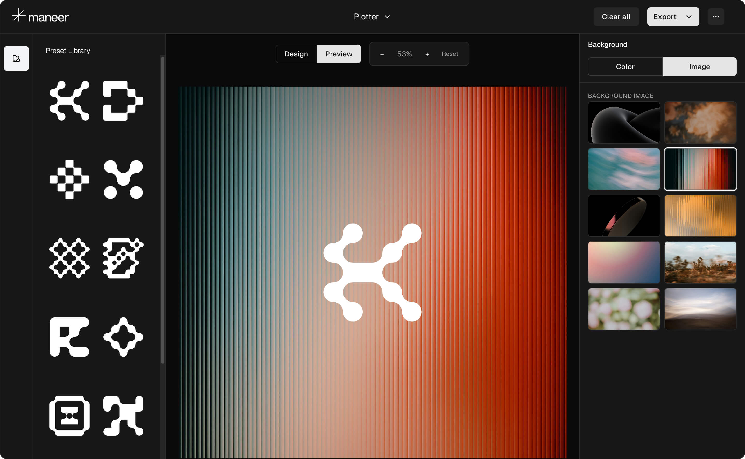Select the four-point star preset
Screen dimensions: 745x459
pyautogui.click(x=123, y=337)
